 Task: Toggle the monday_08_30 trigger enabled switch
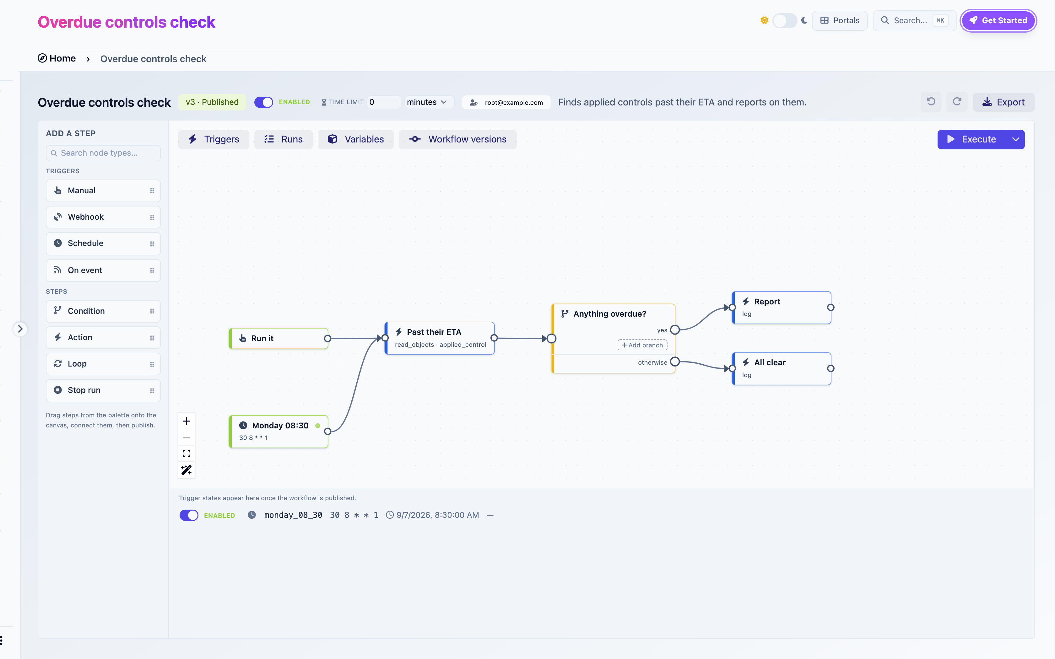point(189,515)
